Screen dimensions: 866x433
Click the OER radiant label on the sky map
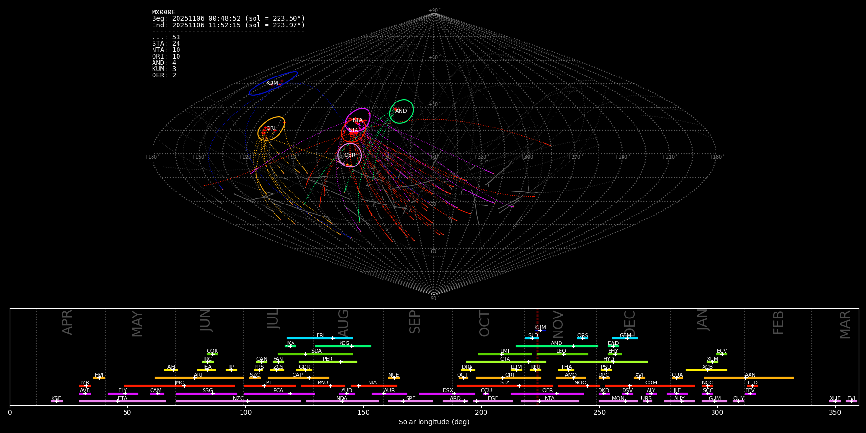(x=350, y=155)
